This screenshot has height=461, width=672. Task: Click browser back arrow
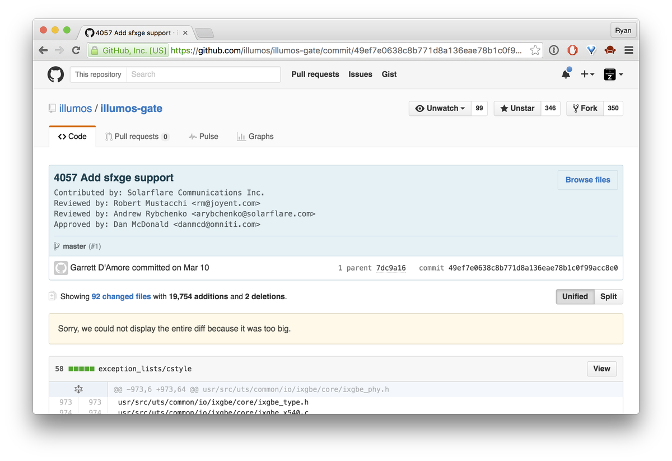click(x=43, y=50)
